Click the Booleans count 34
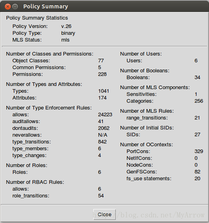The height and width of the screenshot is (223, 209). point(197,78)
